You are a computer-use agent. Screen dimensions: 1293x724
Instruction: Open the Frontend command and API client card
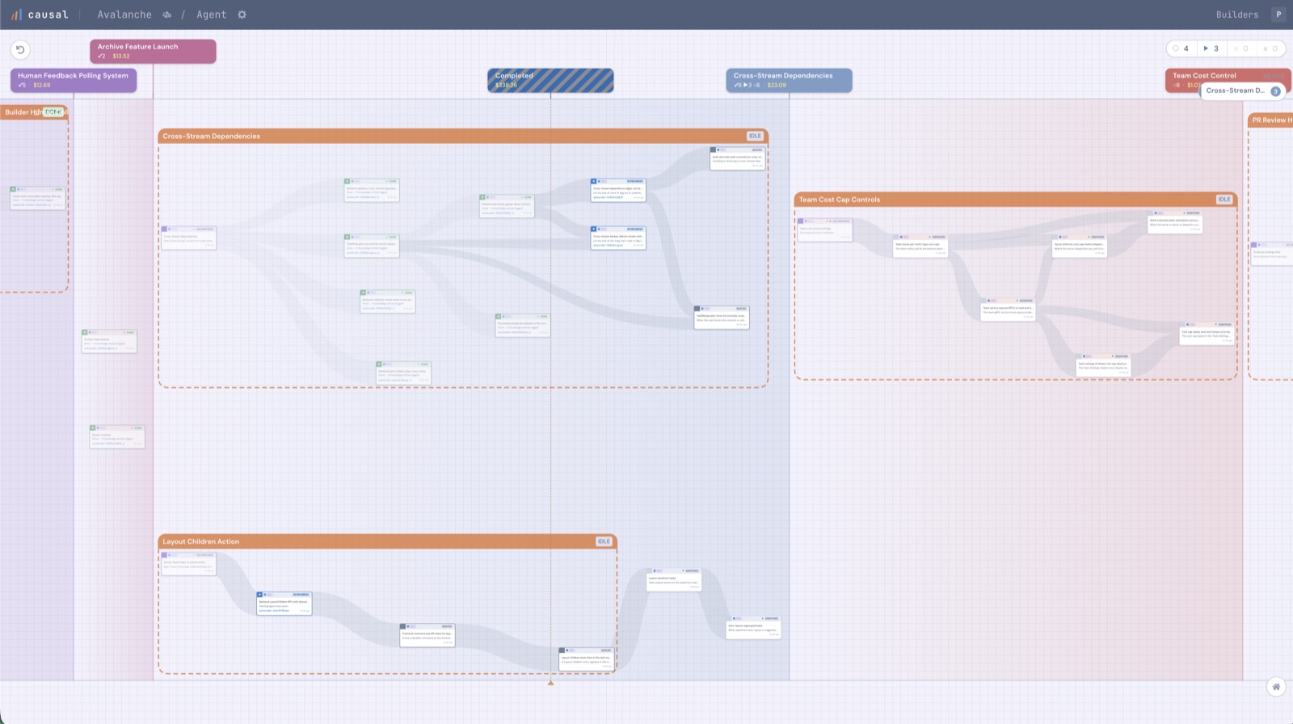tap(427, 635)
